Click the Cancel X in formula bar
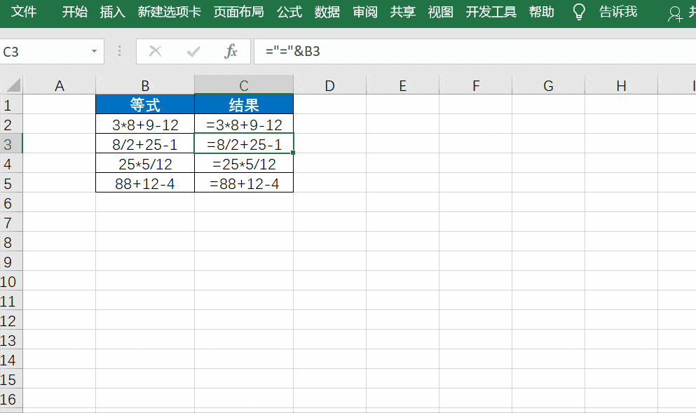Screen dimensions: 696x413 pyautogui.click(x=156, y=51)
